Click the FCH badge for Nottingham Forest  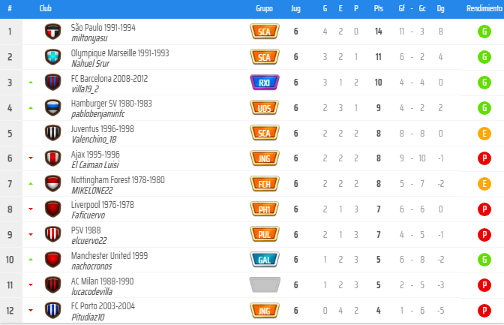264,184
